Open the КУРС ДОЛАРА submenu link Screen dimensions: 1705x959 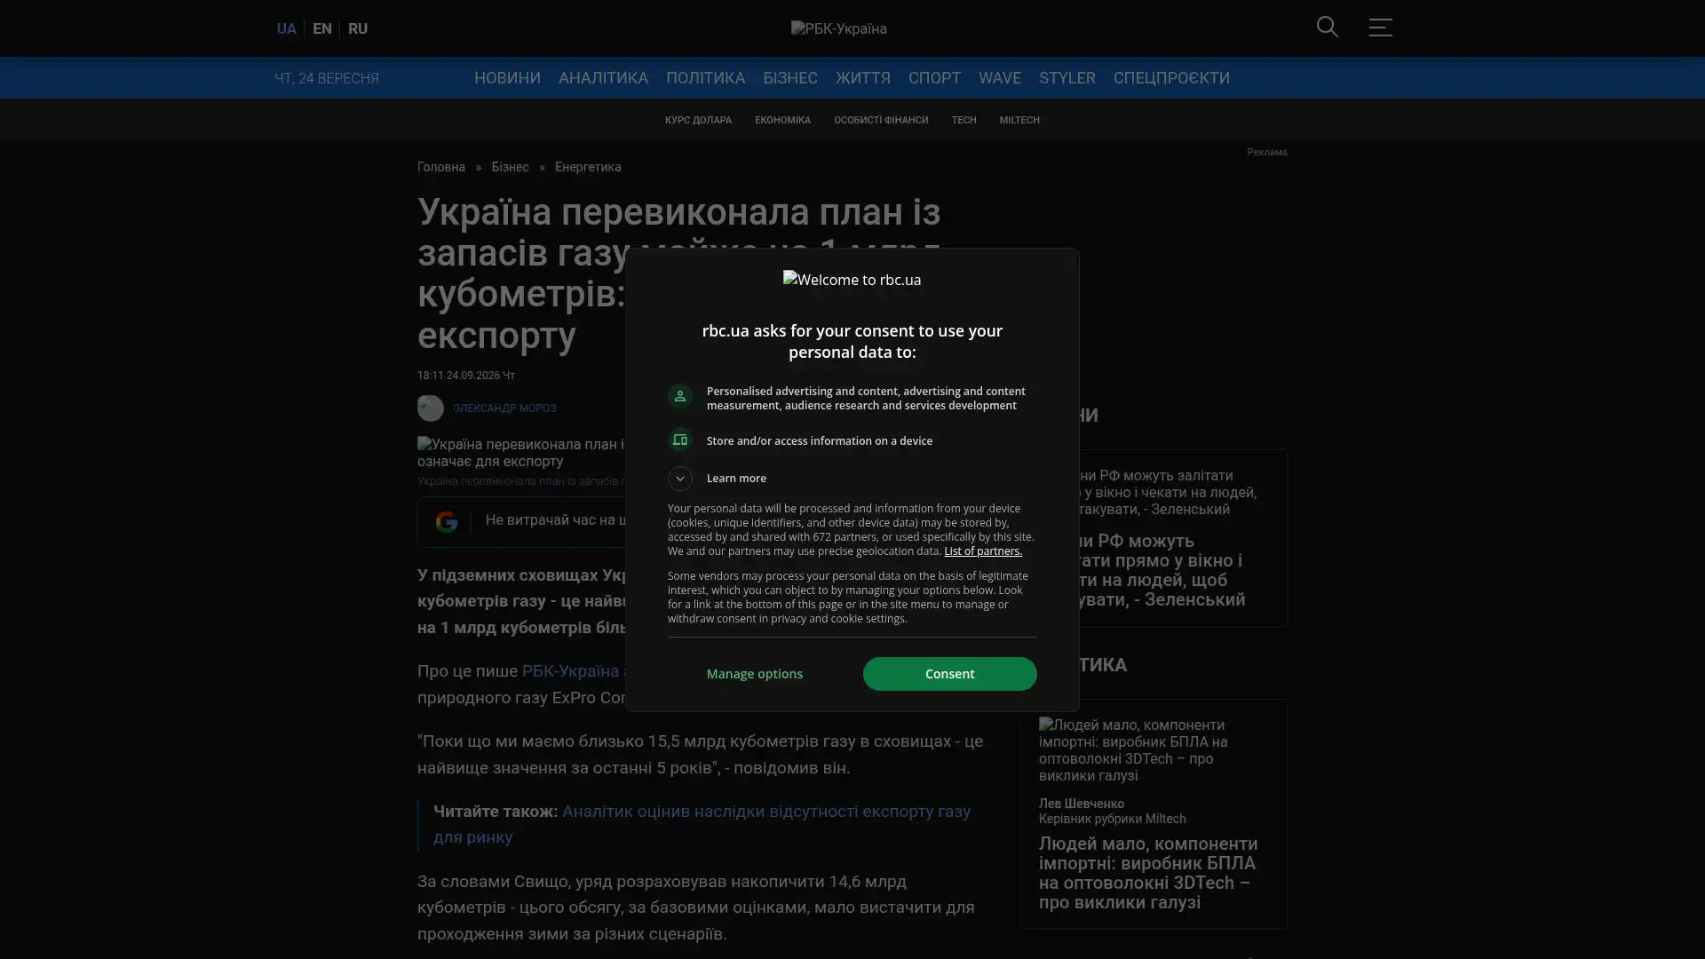tap(698, 120)
